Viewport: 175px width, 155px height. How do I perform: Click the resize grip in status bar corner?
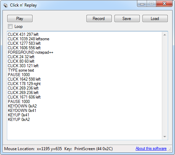point(169,149)
